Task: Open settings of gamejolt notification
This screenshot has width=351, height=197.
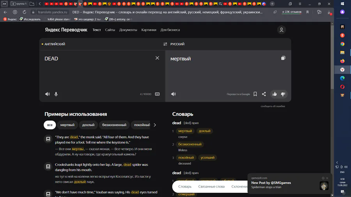Action: [x=323, y=178]
